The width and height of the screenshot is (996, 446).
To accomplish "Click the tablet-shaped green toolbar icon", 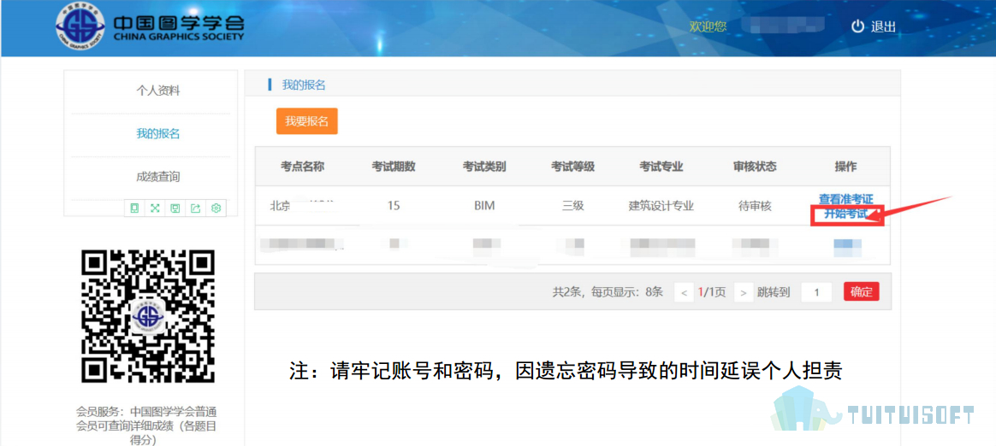I will coord(134,208).
